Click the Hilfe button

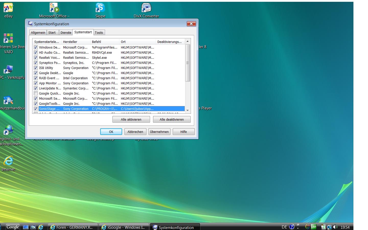coord(183,132)
